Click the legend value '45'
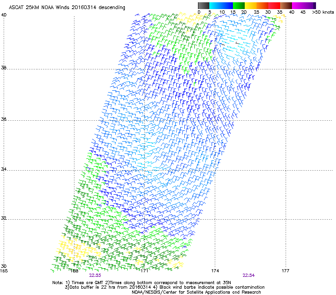336x295 pixels. coord(303,12)
